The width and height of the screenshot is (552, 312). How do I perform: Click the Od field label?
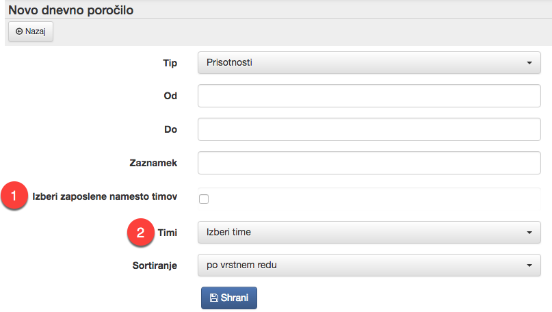point(170,96)
